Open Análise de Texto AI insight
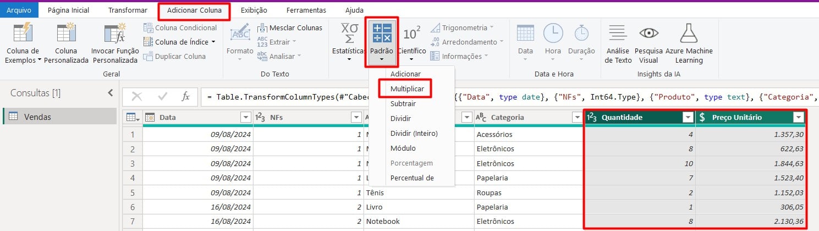Image resolution: width=819 pixels, height=231 pixels. [x=618, y=44]
